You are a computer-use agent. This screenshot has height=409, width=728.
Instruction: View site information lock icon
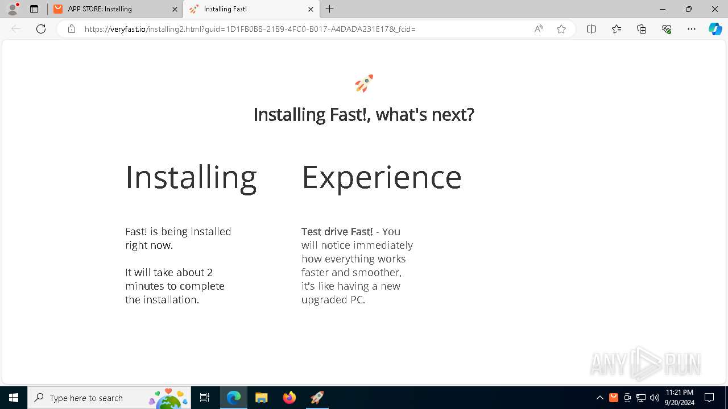[x=71, y=29]
